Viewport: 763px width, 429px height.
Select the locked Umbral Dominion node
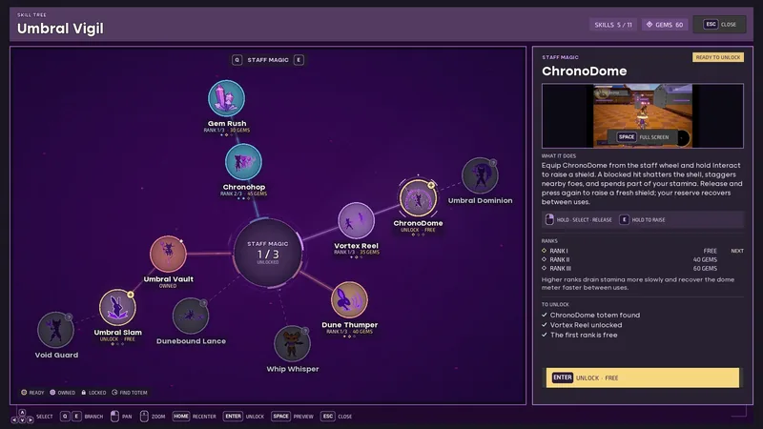(x=480, y=175)
